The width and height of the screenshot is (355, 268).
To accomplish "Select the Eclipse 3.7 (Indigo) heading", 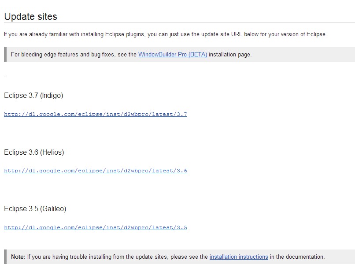I will pyautogui.click(x=33, y=95).
